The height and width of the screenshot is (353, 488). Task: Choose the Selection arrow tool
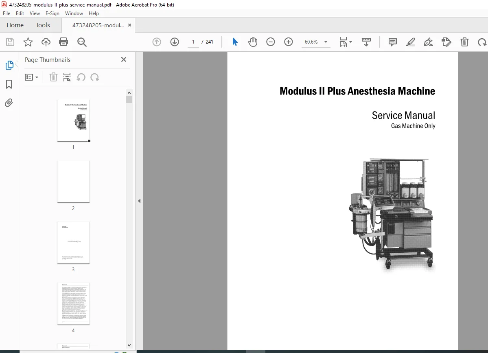(235, 42)
